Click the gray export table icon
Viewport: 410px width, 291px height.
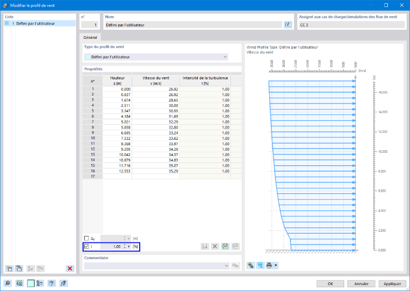[x=235, y=246]
